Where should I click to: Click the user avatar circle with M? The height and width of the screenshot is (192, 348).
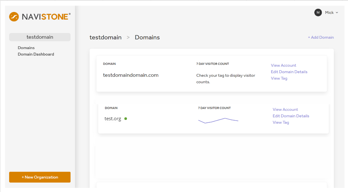tap(318, 13)
